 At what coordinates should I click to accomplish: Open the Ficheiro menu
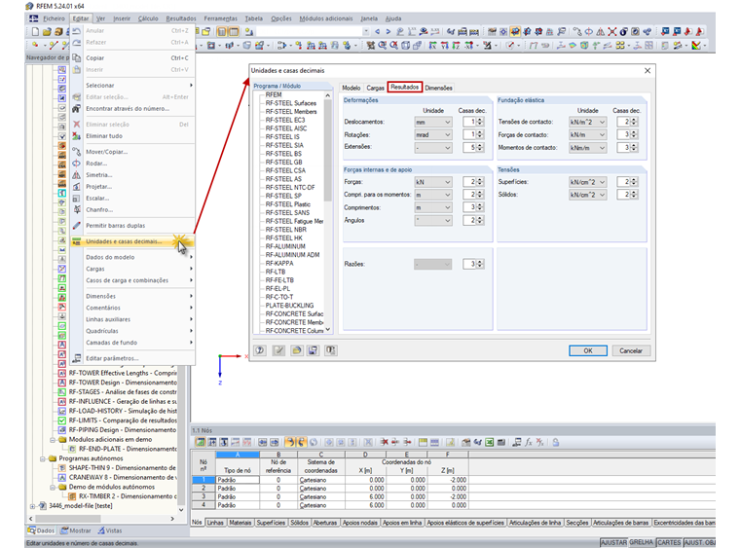[54, 18]
